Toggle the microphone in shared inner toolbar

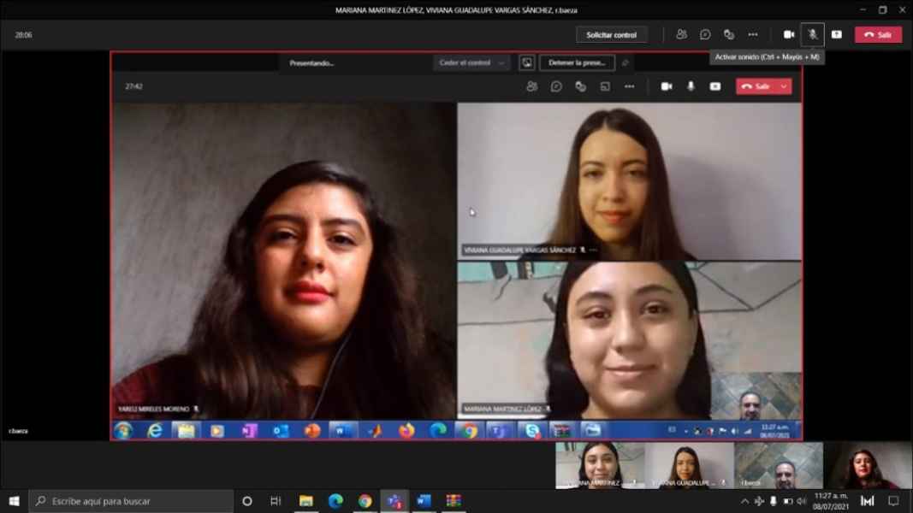coord(691,86)
